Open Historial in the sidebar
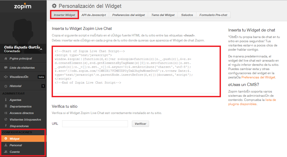 pos(23,86)
